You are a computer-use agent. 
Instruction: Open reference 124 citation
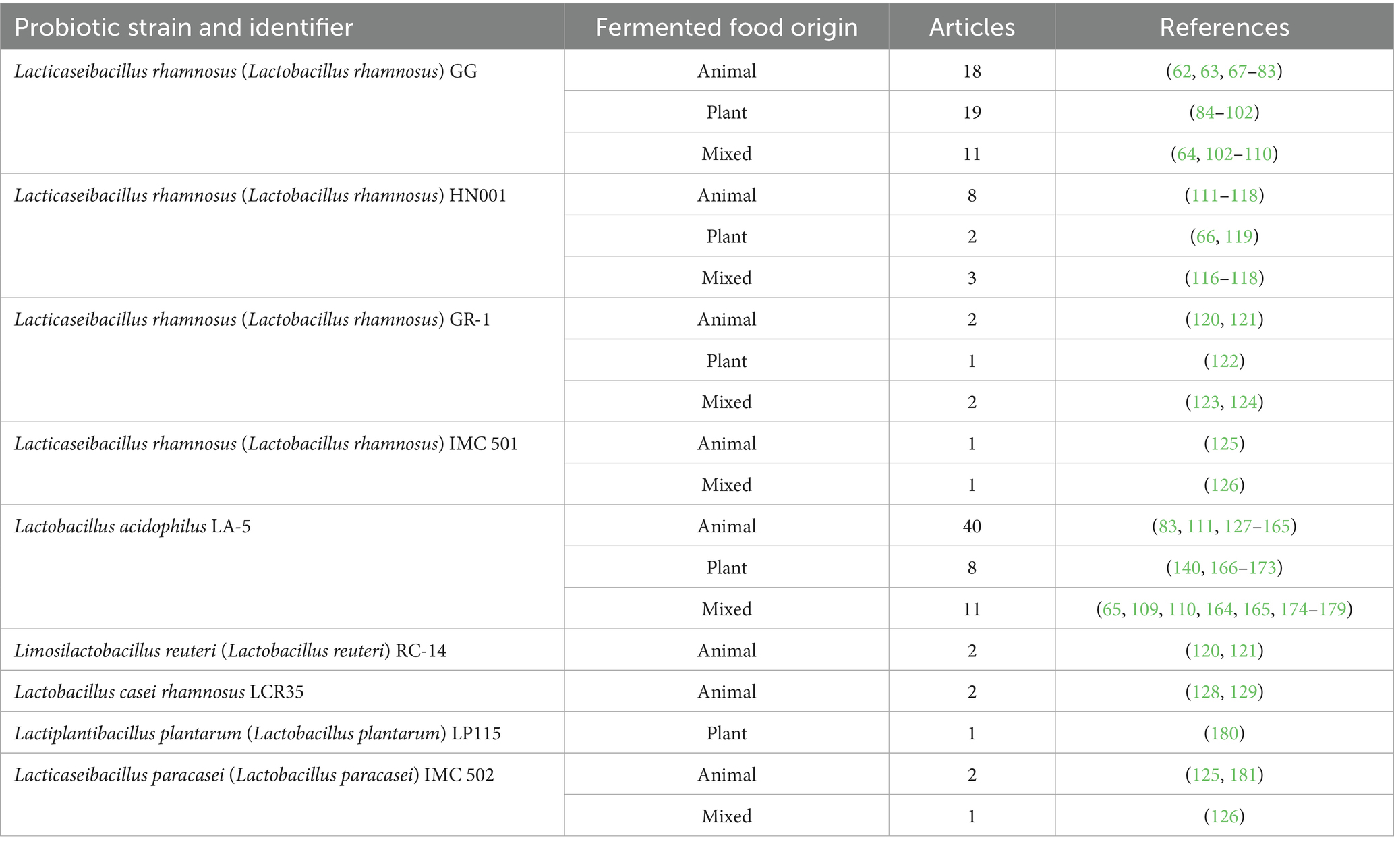(1243, 402)
